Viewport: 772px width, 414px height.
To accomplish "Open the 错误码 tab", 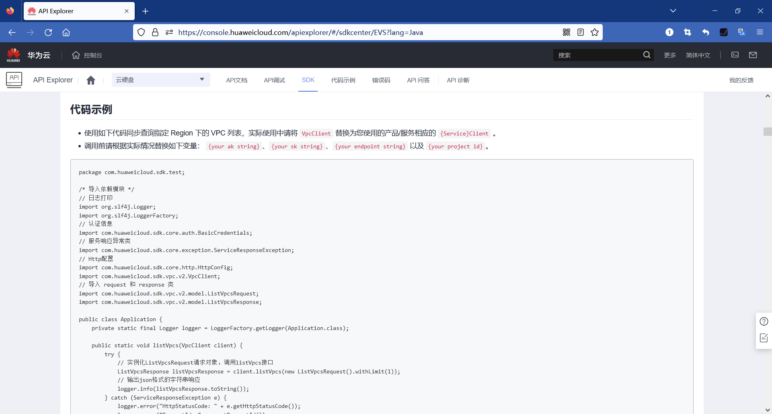I will (381, 80).
